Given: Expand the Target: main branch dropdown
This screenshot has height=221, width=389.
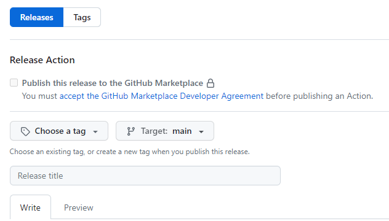Looking at the screenshot, I should point(165,131).
